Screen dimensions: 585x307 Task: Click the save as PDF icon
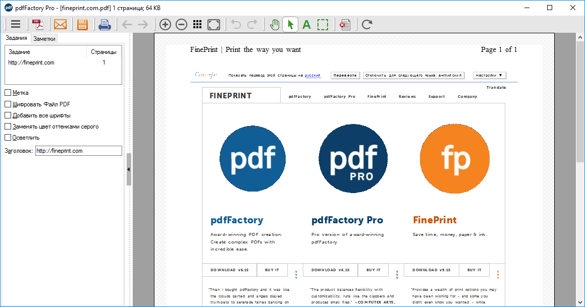pos(38,24)
